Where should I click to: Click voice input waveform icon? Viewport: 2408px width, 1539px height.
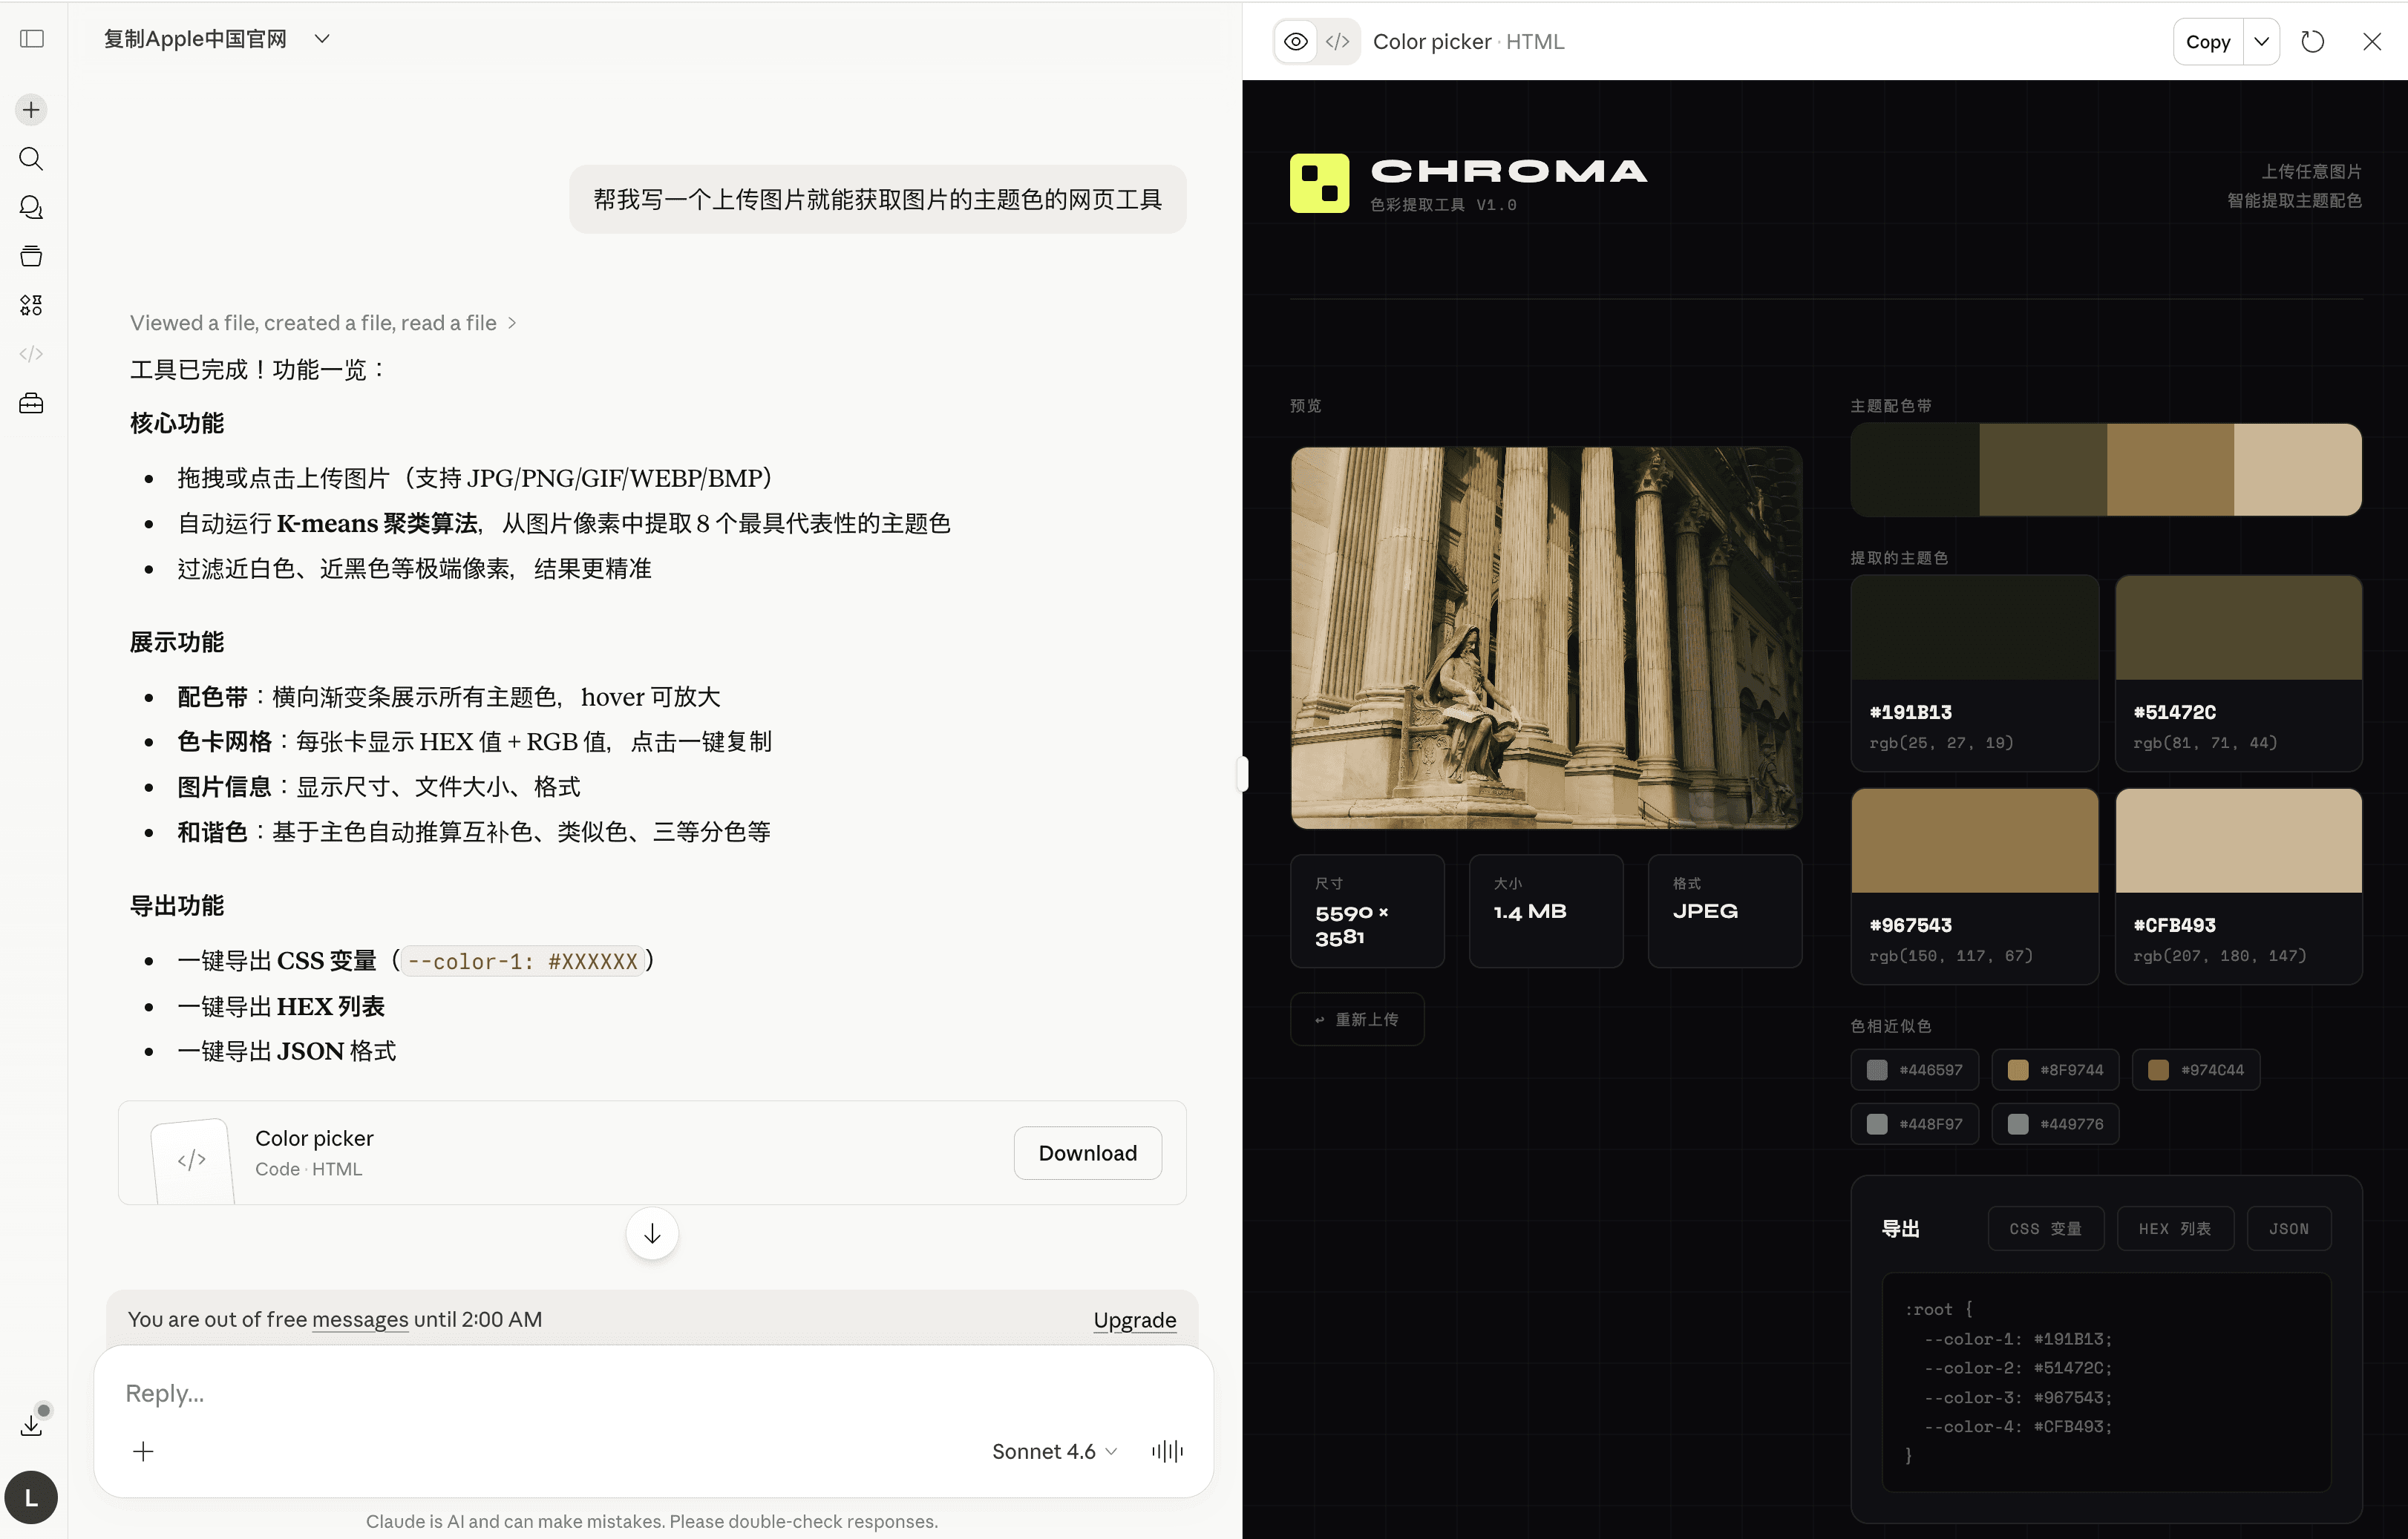pyautogui.click(x=1167, y=1451)
